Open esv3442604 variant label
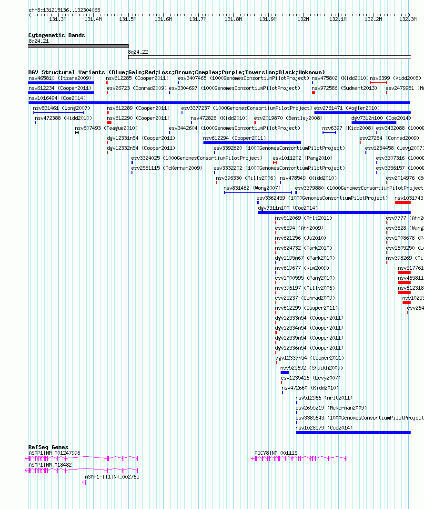Viewport: 424px width, 509px height. 234,128
